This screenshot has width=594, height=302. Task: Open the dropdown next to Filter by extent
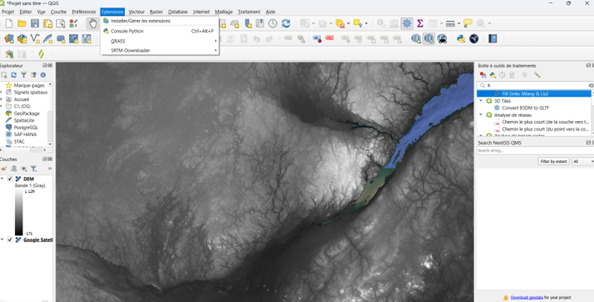click(582, 161)
